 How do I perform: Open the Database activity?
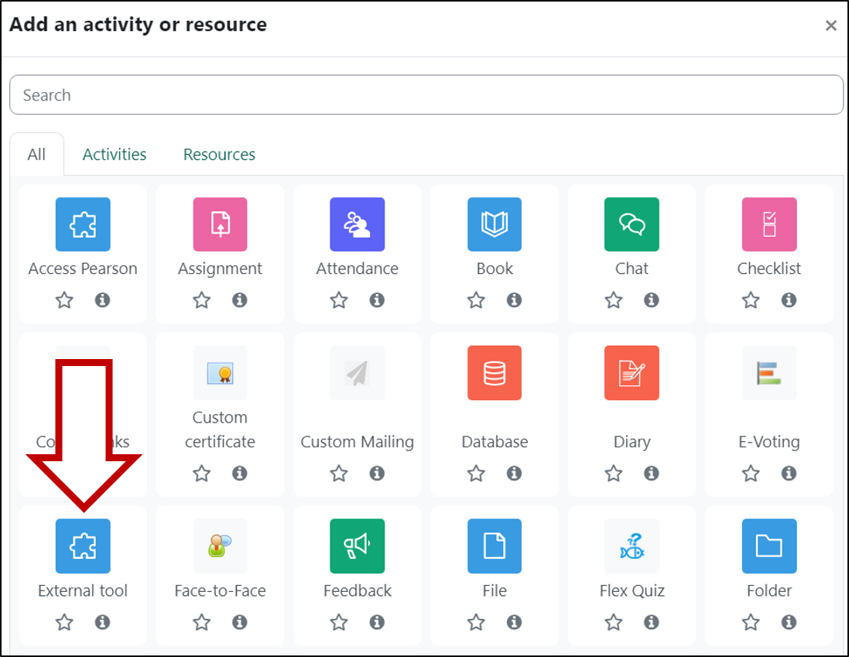tap(494, 373)
